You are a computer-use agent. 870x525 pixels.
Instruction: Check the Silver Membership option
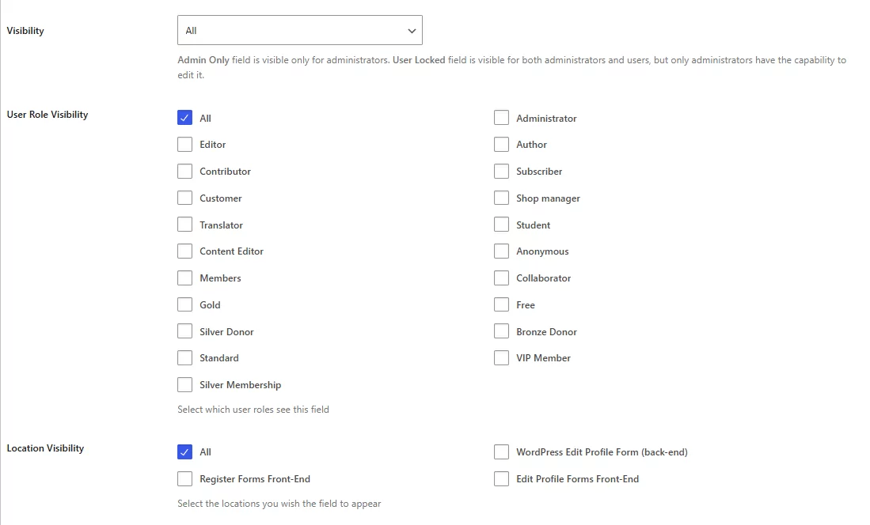tap(184, 384)
